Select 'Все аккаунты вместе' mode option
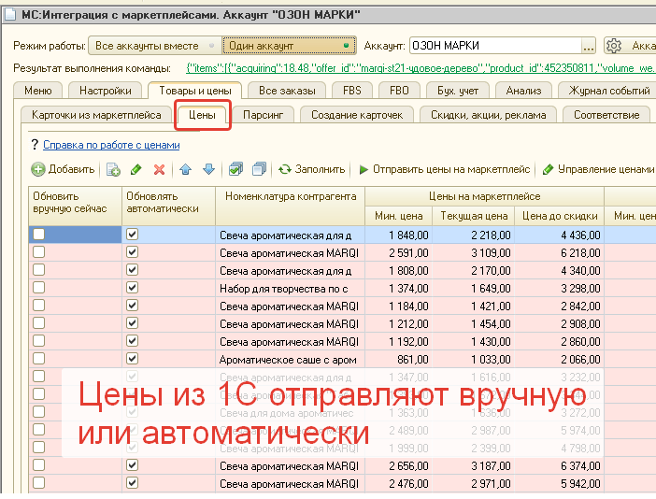Viewport: 656px width, 499px height. coord(153,46)
